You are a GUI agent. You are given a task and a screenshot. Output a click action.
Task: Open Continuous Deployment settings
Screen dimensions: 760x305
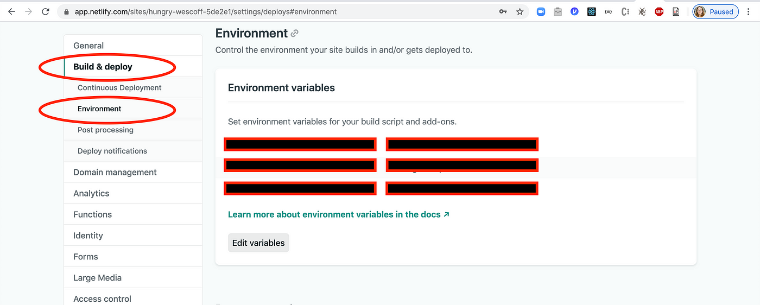(x=133, y=88)
